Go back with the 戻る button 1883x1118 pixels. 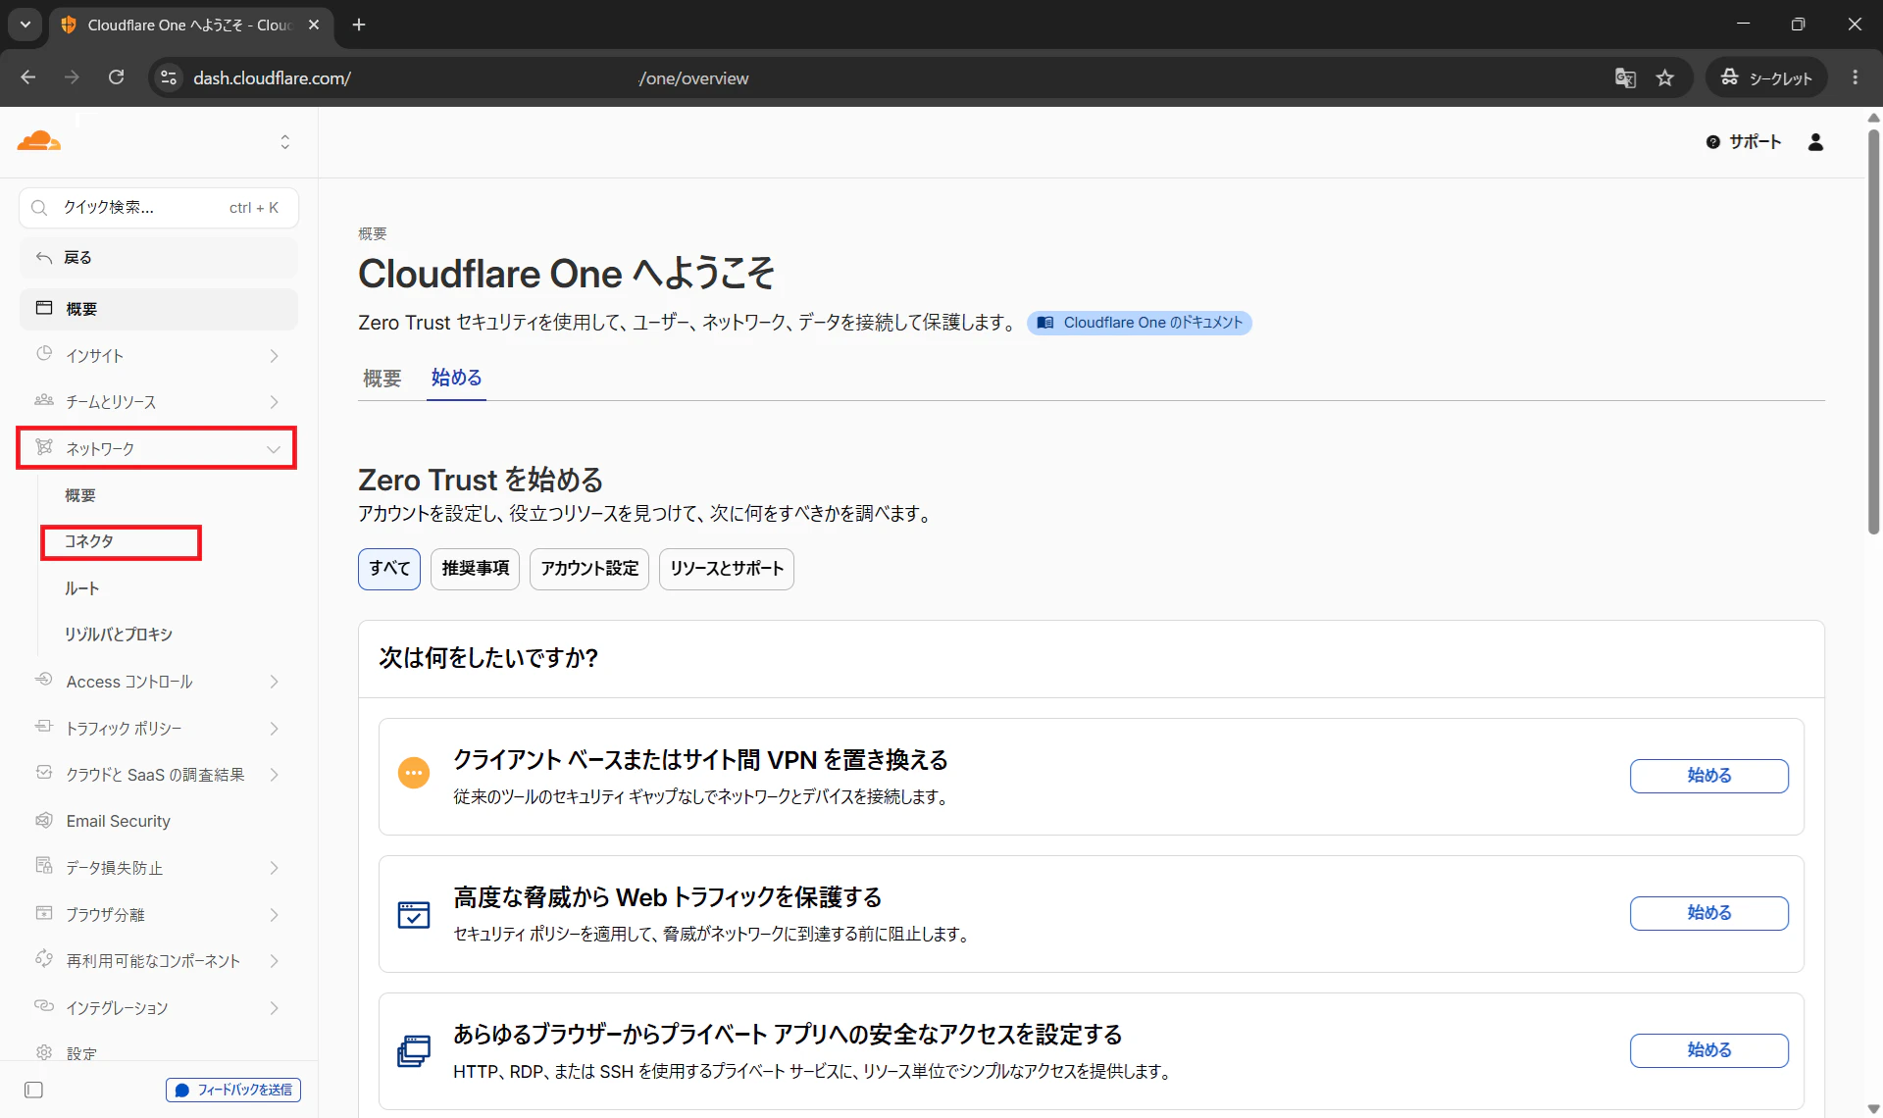(159, 258)
